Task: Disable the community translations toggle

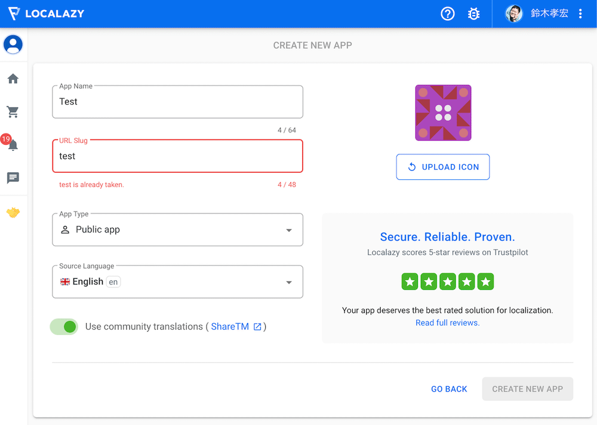Action: [x=64, y=327]
